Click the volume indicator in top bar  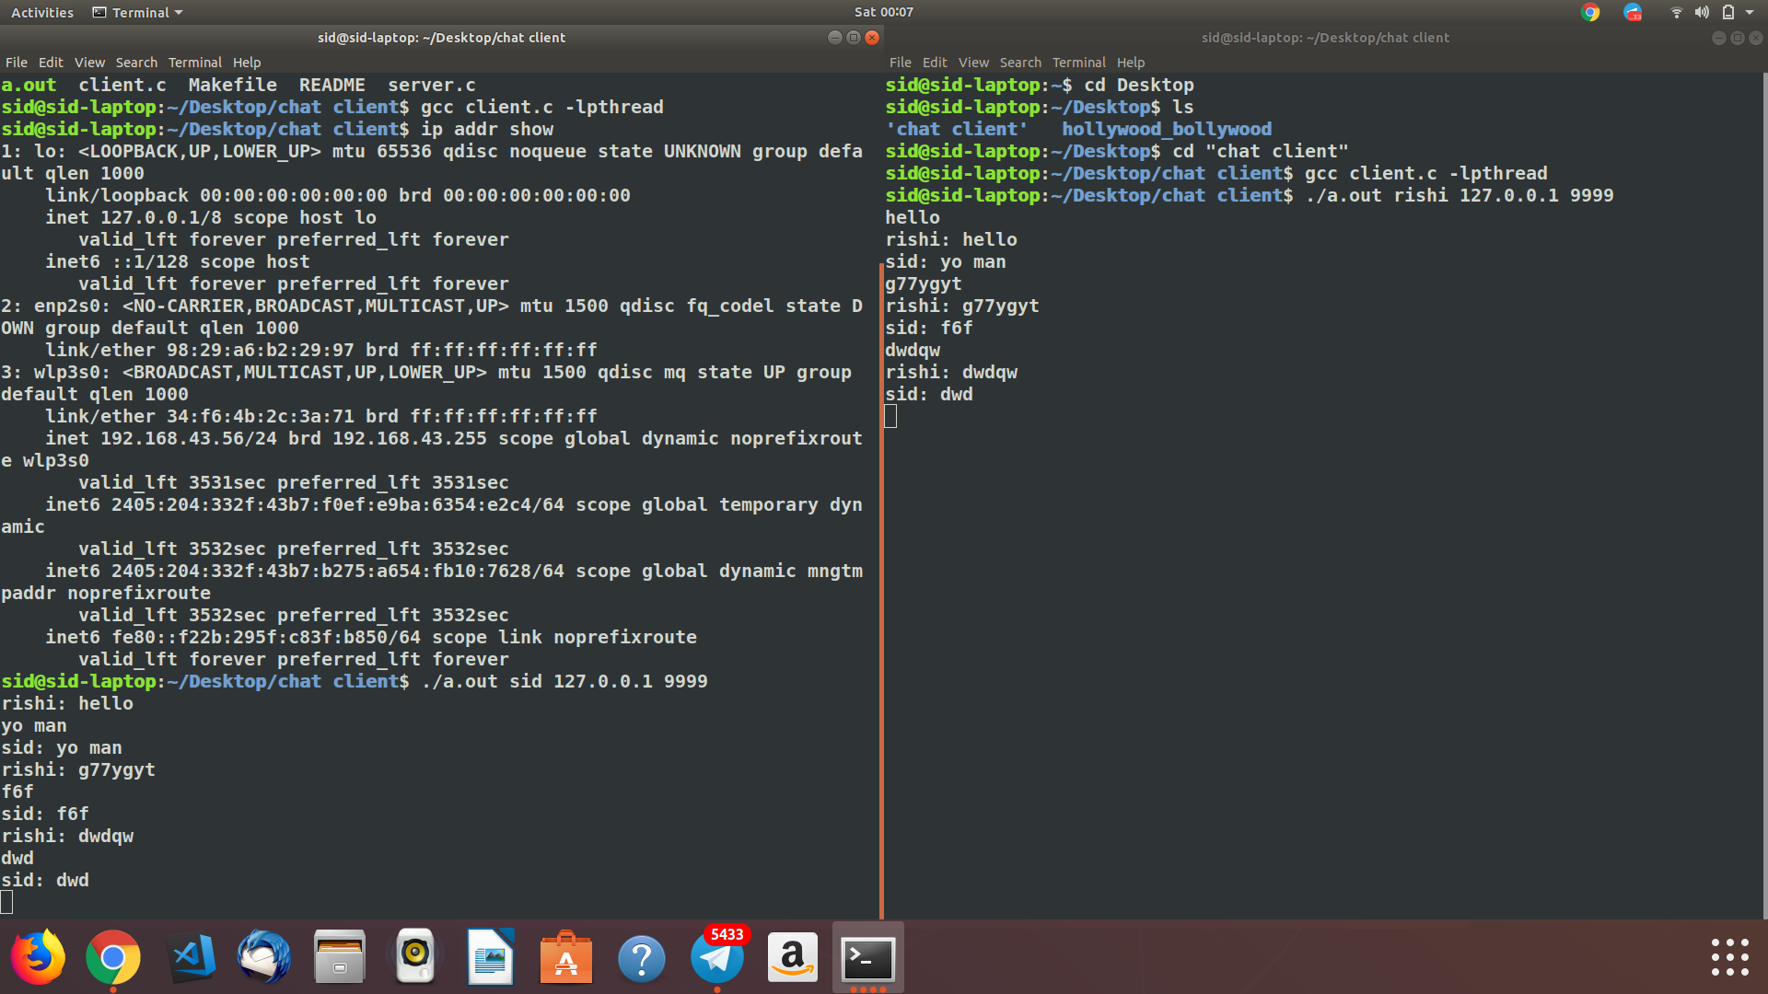pyautogui.click(x=1702, y=12)
